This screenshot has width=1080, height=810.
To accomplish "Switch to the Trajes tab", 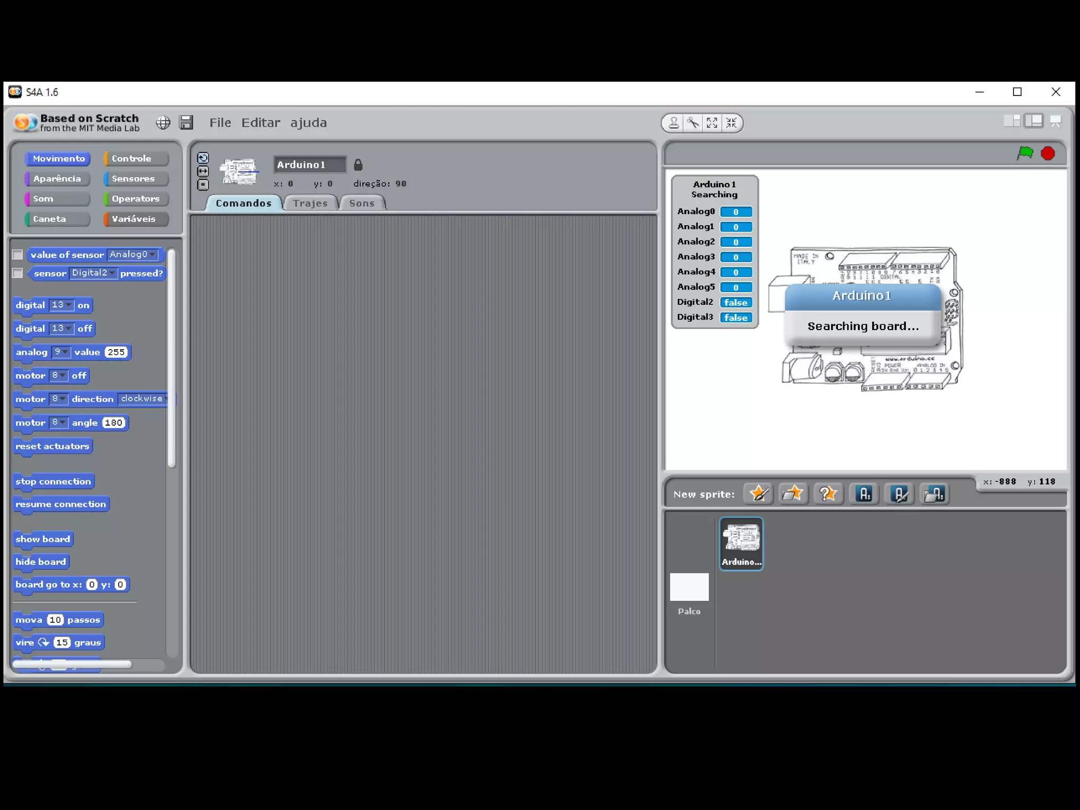I will point(310,204).
